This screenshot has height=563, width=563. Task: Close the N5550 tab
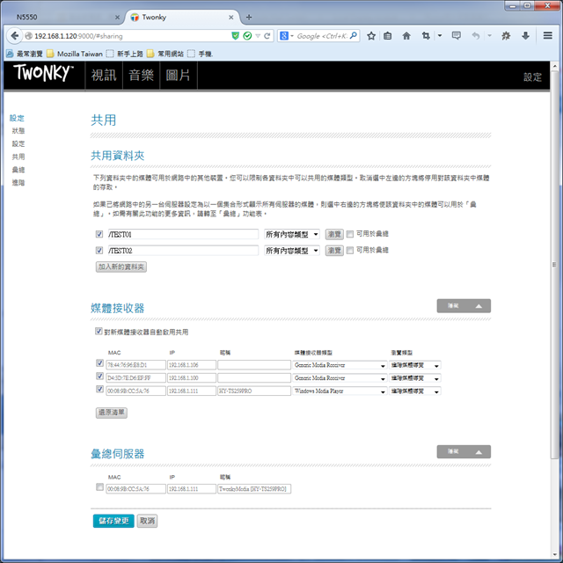117,18
